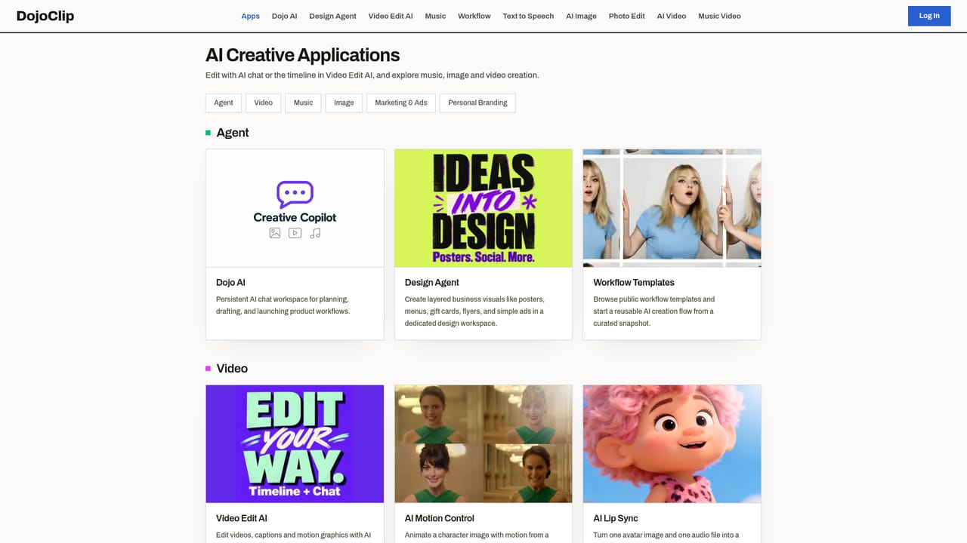Viewport: 967px width, 543px height.
Task: Click the DojoClip logo
Action: (45, 16)
